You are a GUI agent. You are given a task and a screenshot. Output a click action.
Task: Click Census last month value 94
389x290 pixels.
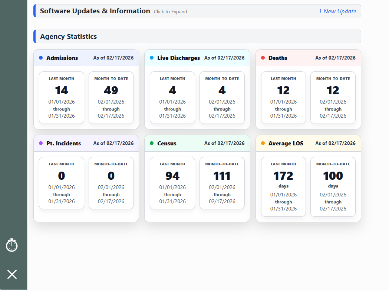tap(172, 176)
